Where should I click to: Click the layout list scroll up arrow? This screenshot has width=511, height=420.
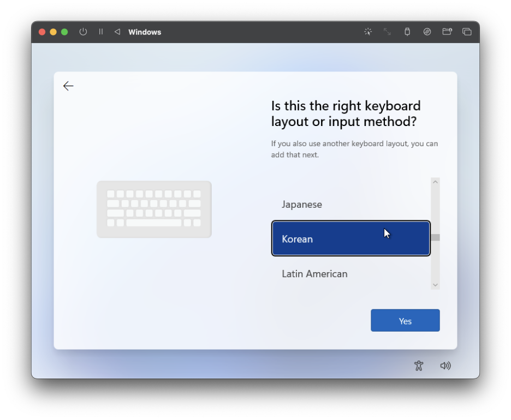click(x=435, y=182)
